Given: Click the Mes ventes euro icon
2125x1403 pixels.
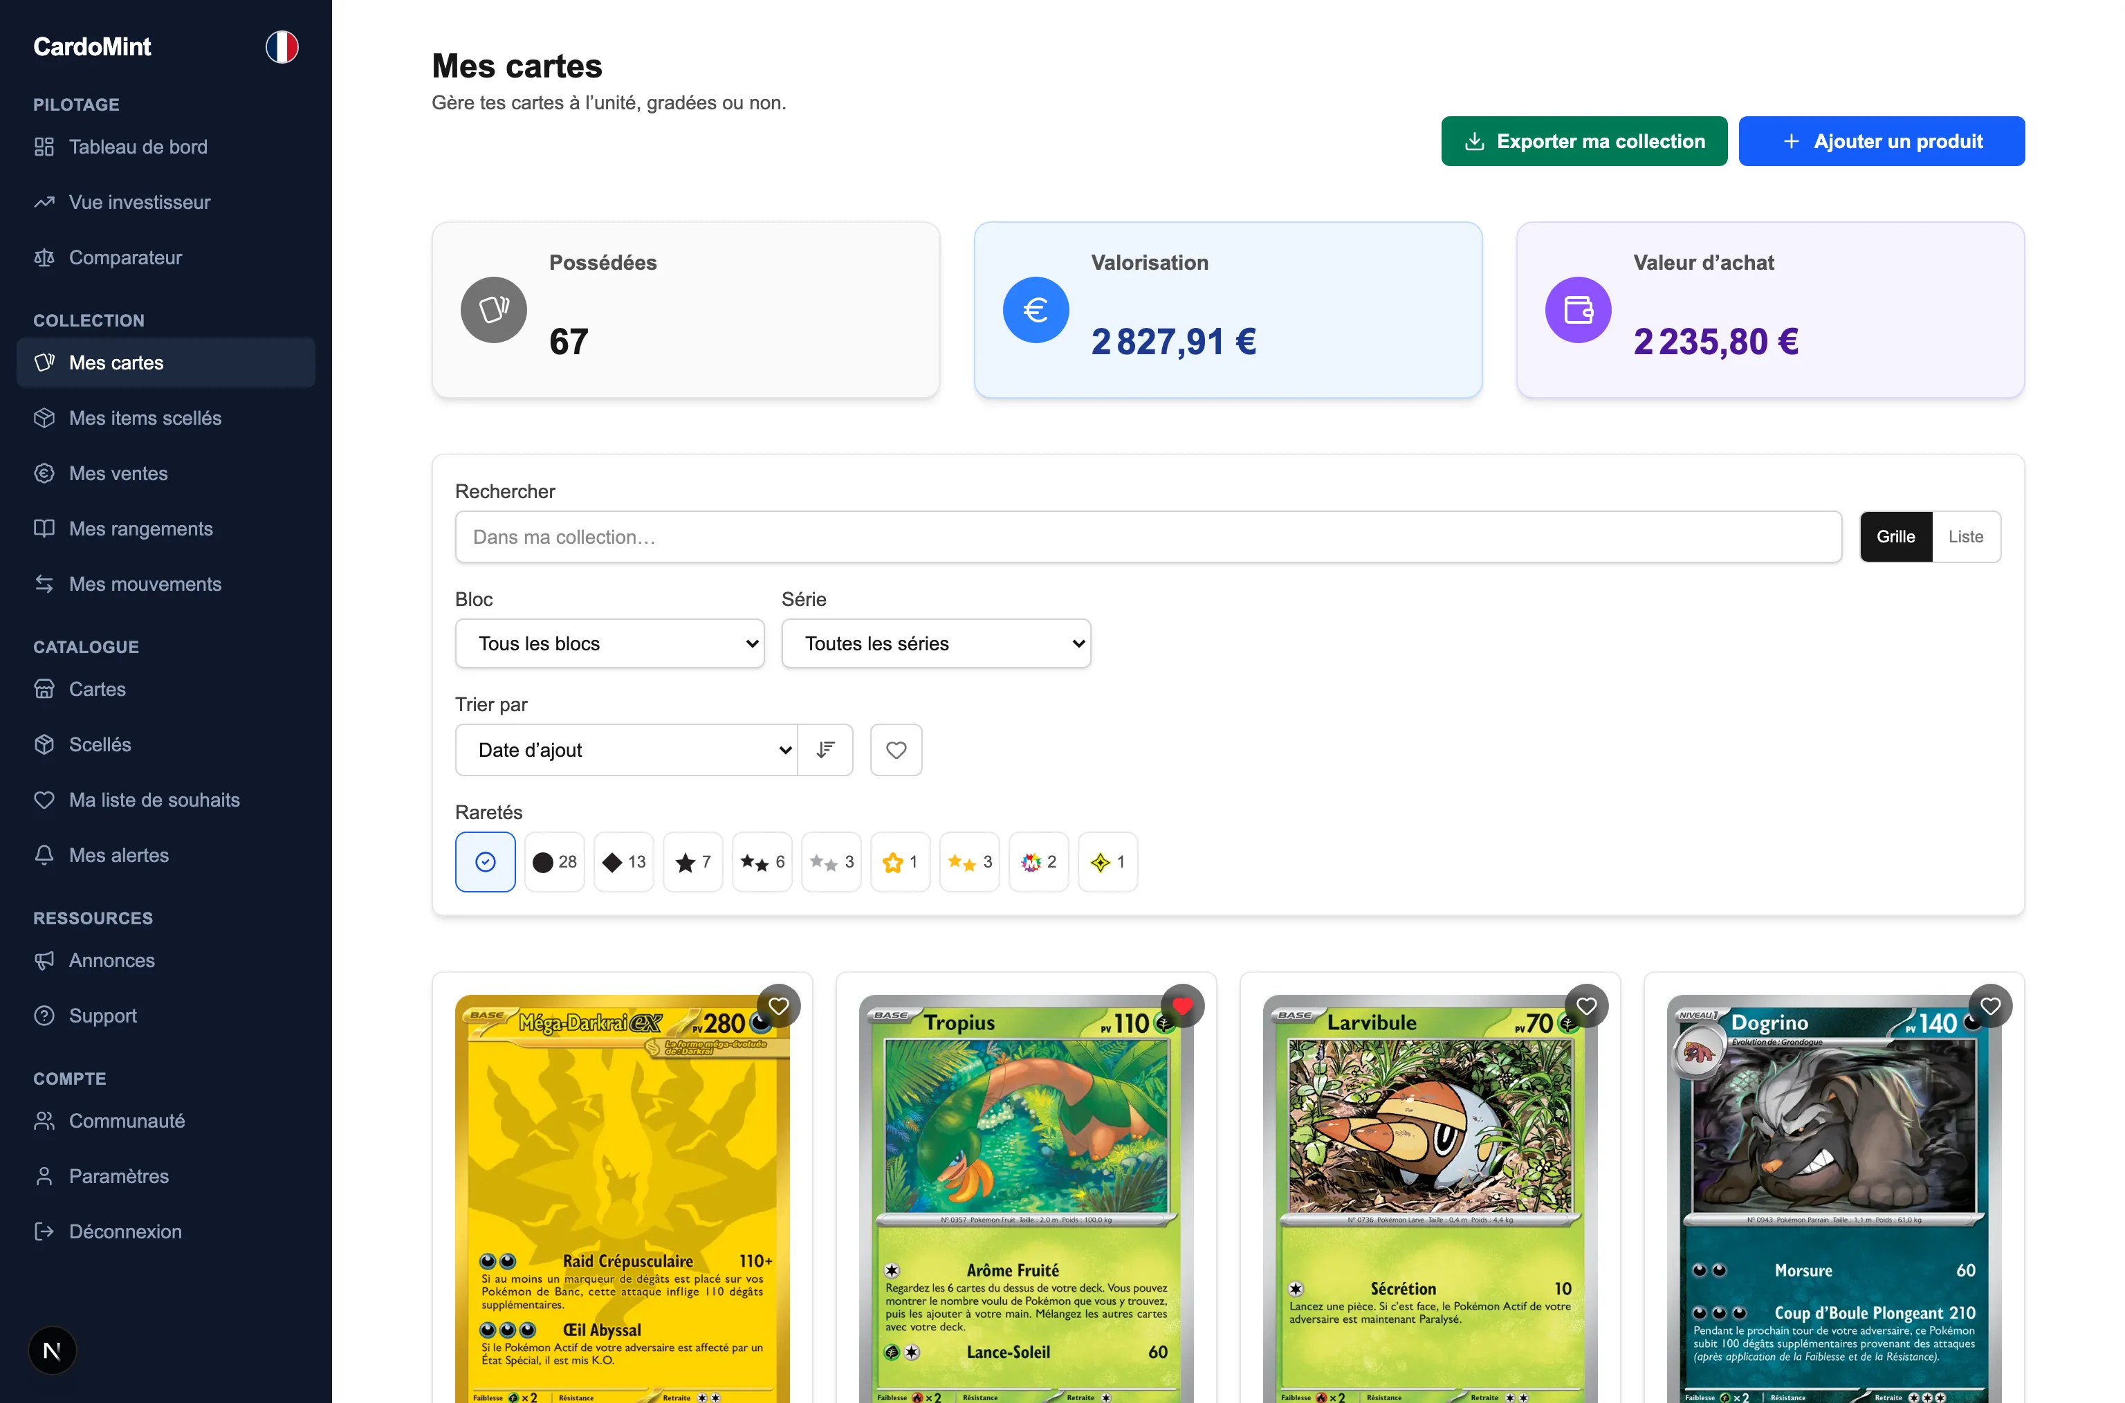Looking at the screenshot, I should click(44, 473).
